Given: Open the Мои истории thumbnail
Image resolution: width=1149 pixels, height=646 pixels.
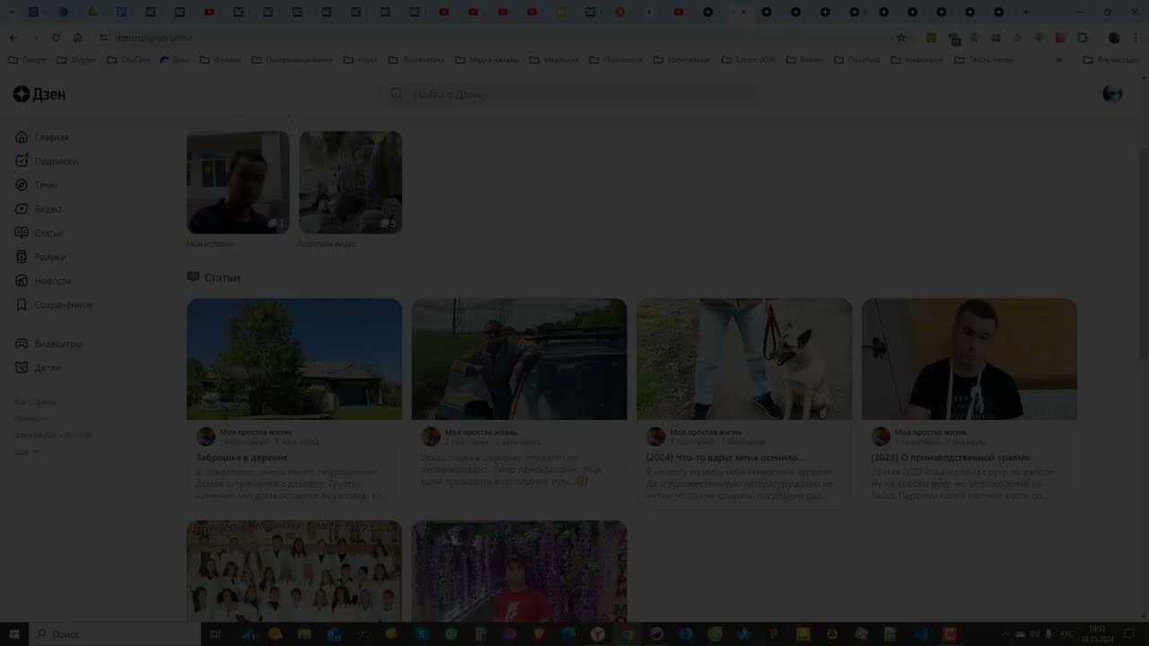Looking at the screenshot, I should pyautogui.click(x=238, y=182).
